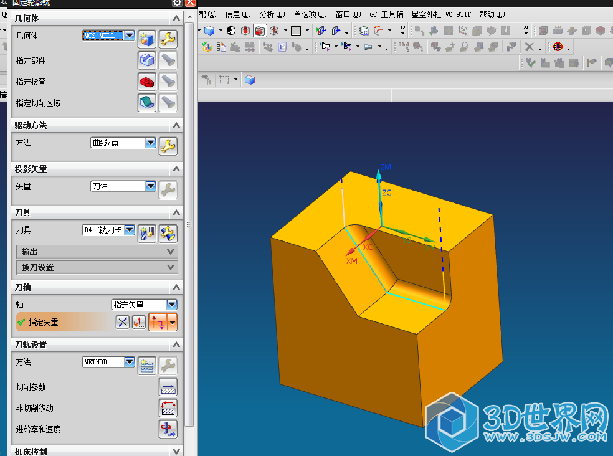Open Cutting Parameters (切削参数) dialog
This screenshot has width=613, height=456.
[x=168, y=387]
